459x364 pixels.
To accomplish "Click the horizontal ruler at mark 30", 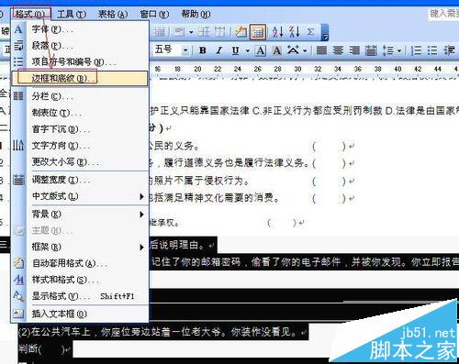I will click(297, 69).
